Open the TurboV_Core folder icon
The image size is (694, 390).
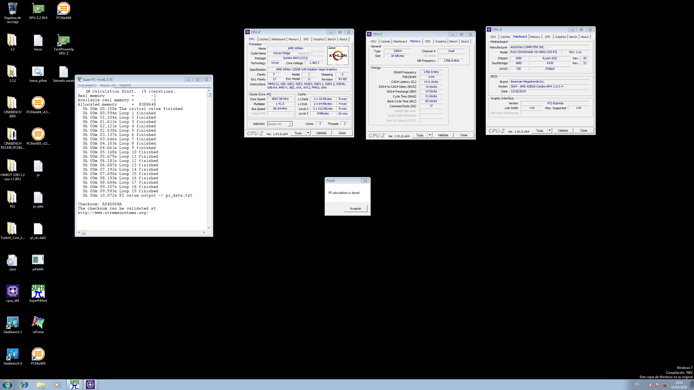[12, 231]
